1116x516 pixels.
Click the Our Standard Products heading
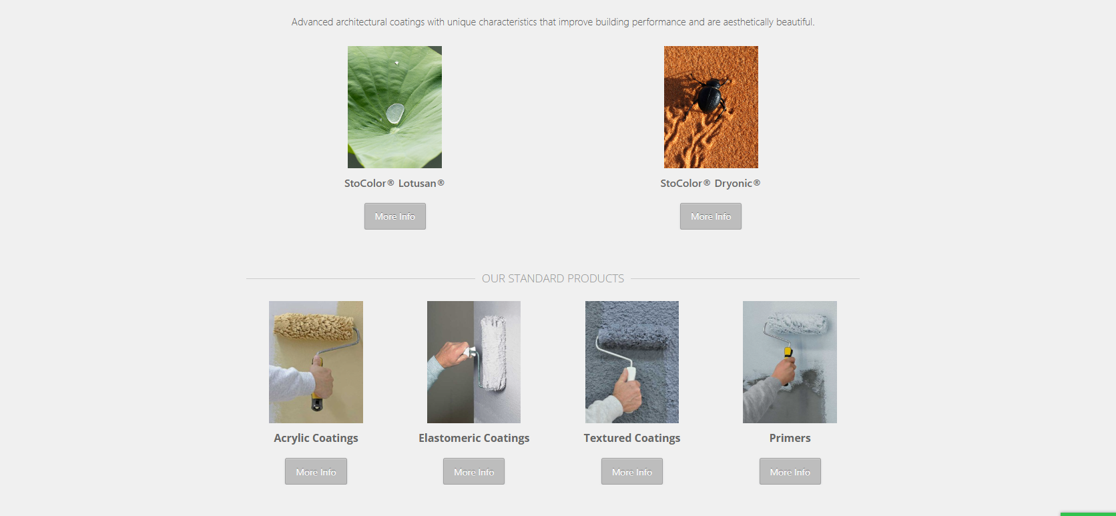[x=553, y=278]
